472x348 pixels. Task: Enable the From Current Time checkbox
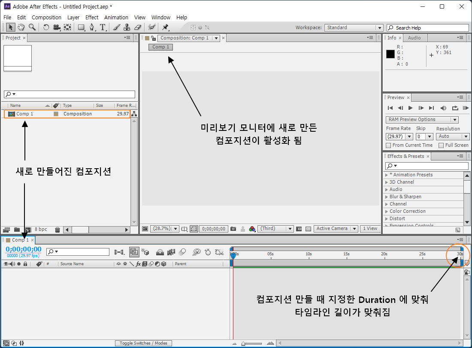(x=388, y=145)
